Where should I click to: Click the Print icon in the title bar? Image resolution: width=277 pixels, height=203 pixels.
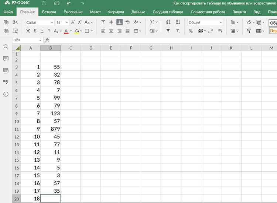coord(57,3)
